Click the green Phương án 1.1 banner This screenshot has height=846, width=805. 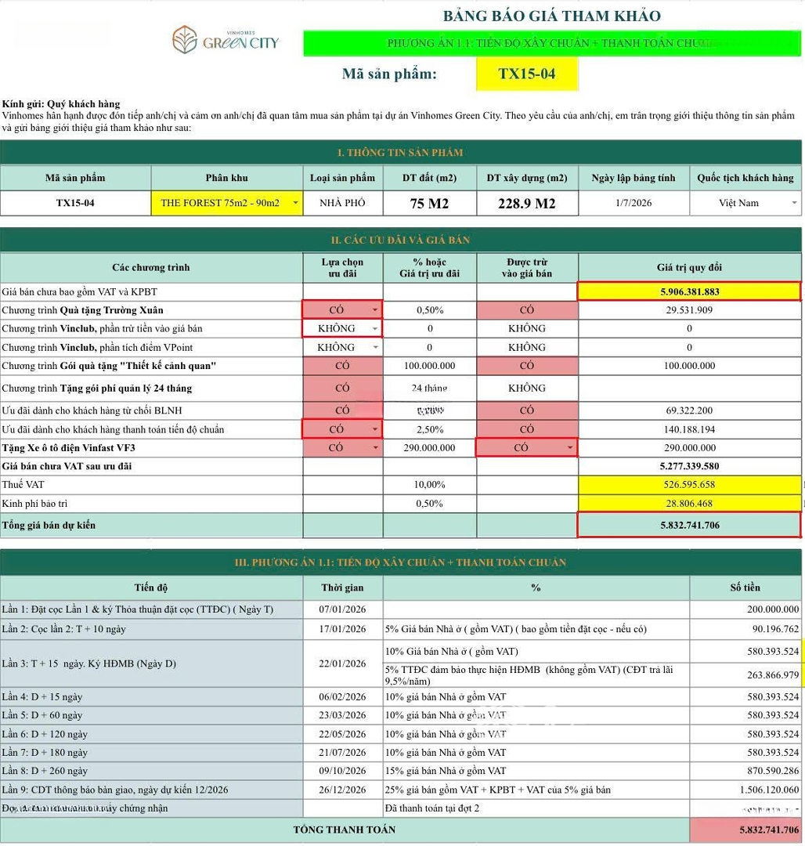pyautogui.click(x=551, y=43)
